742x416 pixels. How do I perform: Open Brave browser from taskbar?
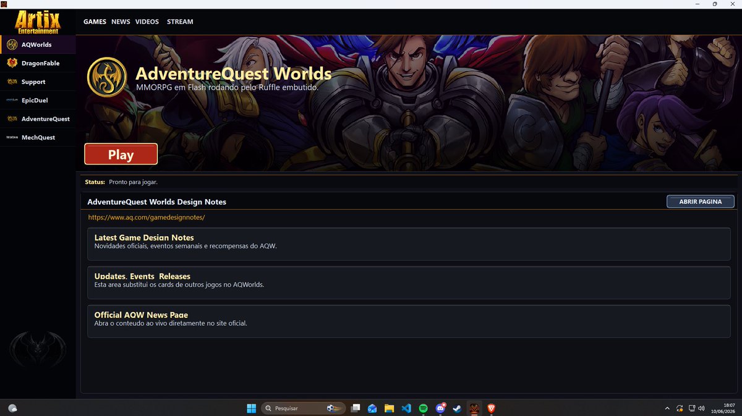point(491,408)
